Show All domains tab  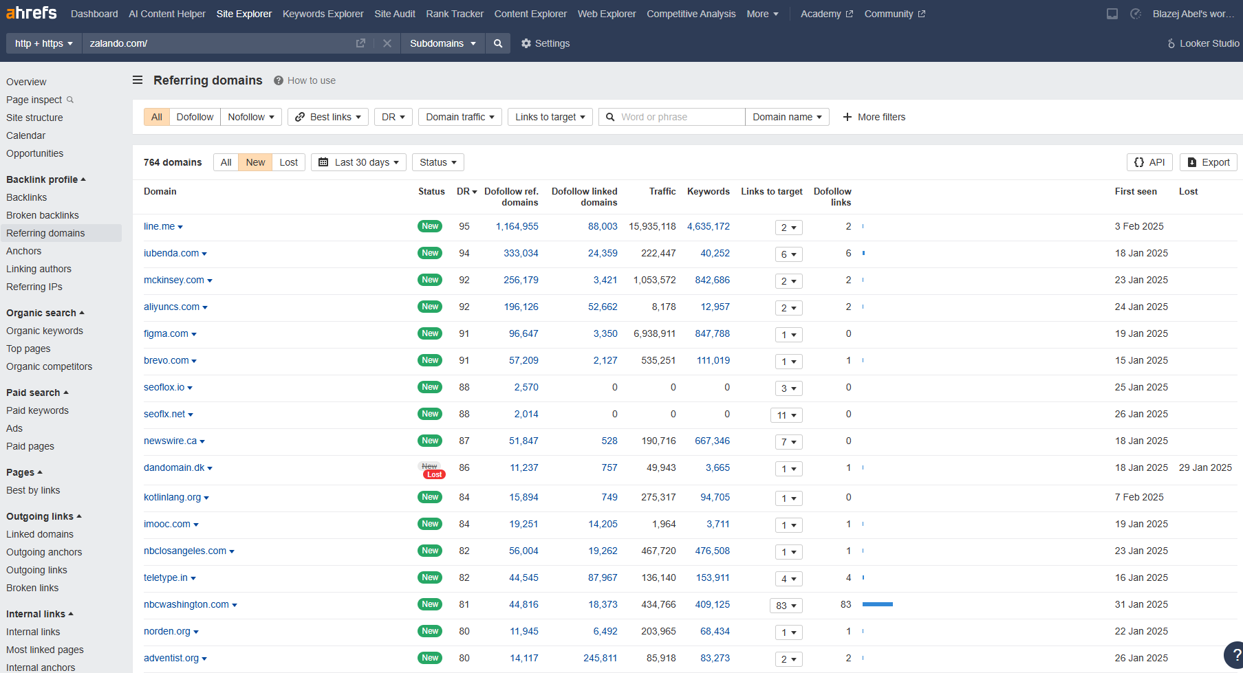226,162
